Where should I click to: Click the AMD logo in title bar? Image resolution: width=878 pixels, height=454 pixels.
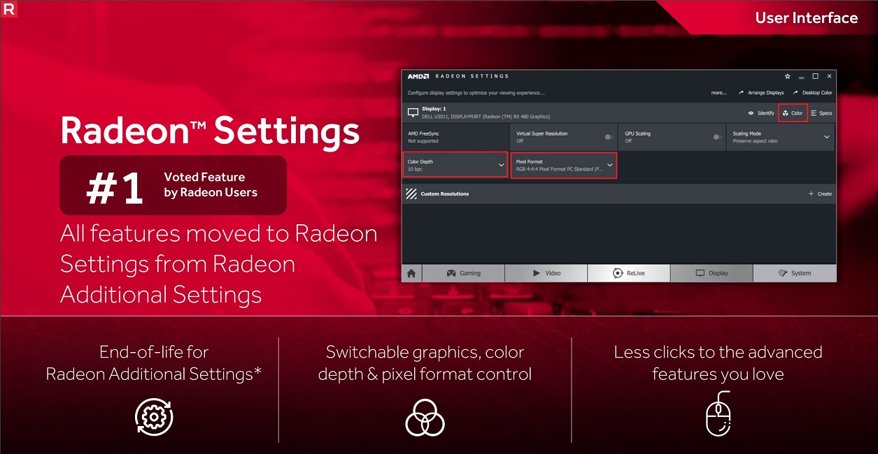pyautogui.click(x=418, y=76)
